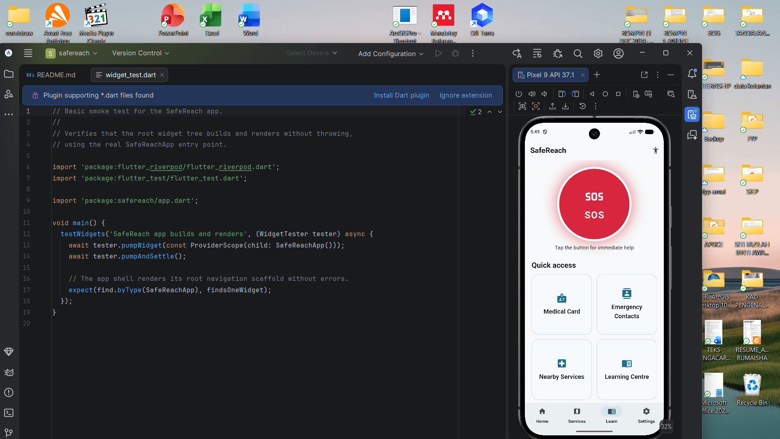Click Install Dart plugin link
This screenshot has width=780, height=439.
point(401,95)
